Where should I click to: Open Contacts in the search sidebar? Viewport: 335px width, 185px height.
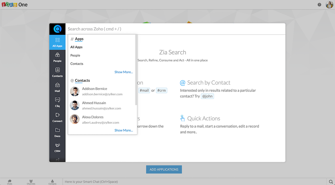coord(57,72)
